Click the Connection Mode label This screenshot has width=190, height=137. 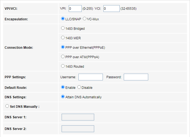pyautogui.click(x=19, y=48)
